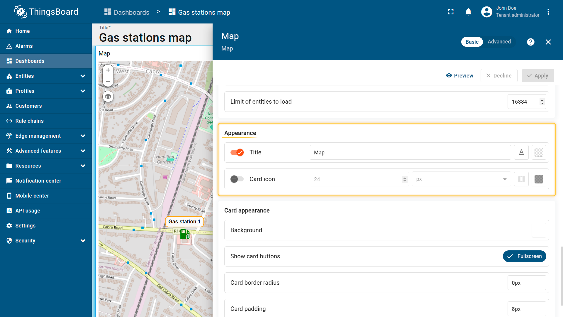Screen dimensions: 563x317
Task: Click the Preview button
Action: (x=459, y=76)
